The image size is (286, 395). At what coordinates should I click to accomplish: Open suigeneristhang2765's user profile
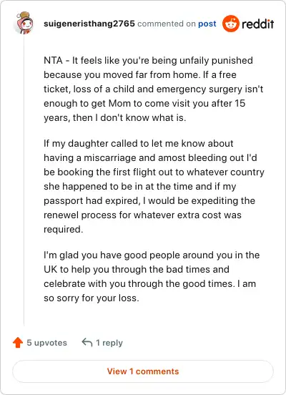point(89,24)
